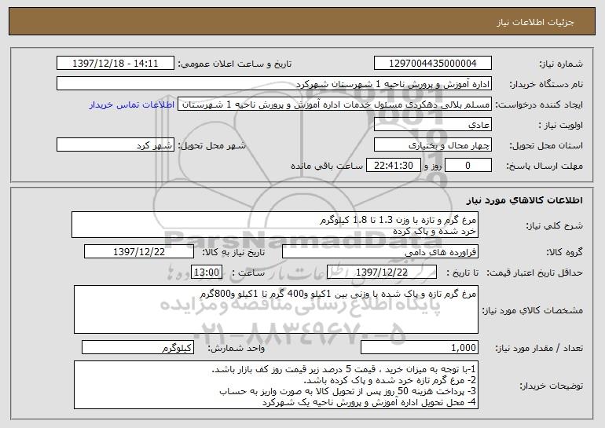Screen dimensions: 605x428
Task: Click the label 'گروه کالا:'
Action: (564, 252)
